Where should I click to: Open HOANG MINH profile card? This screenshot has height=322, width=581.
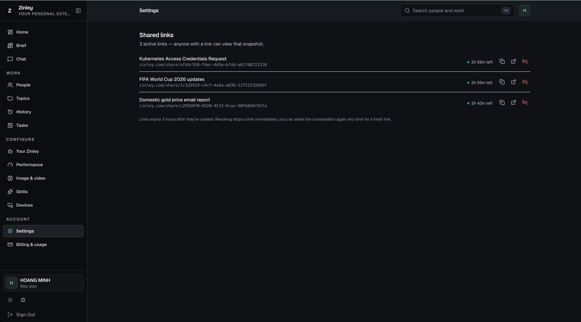43,283
